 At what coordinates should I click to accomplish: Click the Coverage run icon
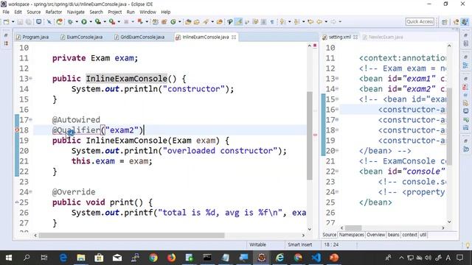click(x=98, y=21)
